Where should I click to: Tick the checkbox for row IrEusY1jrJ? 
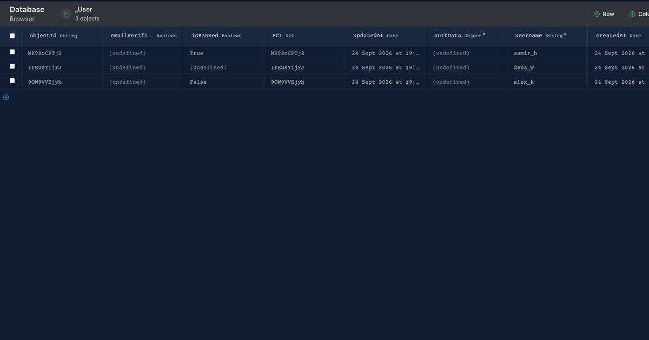[x=12, y=66]
